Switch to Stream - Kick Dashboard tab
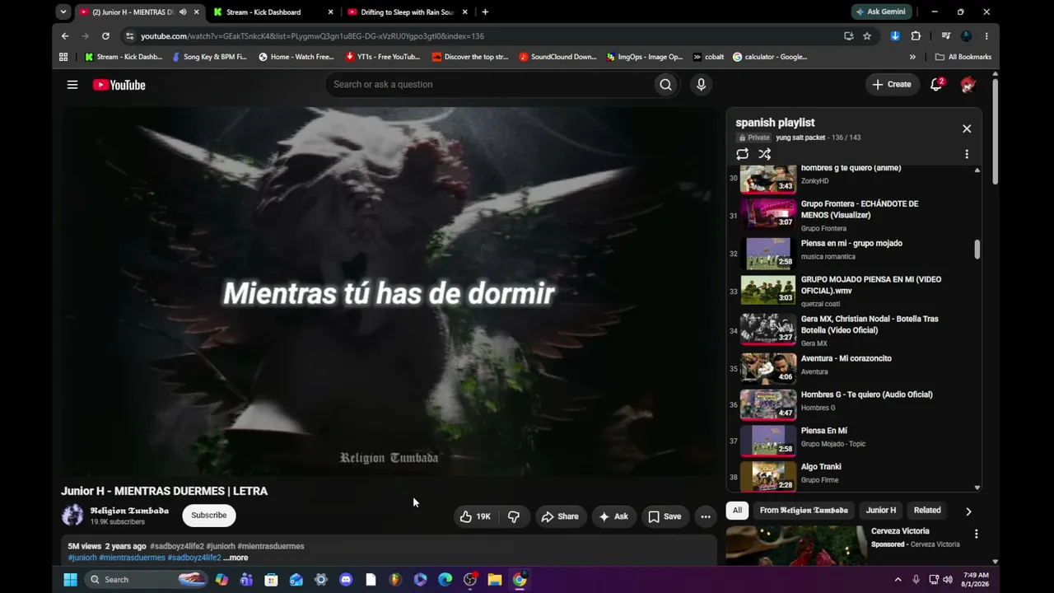 [x=272, y=12]
